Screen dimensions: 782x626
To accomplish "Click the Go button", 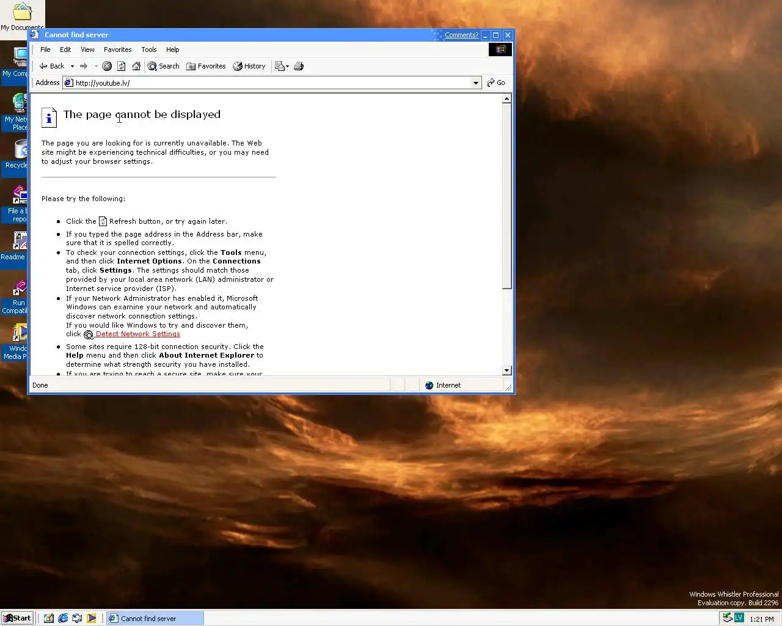I will (495, 83).
